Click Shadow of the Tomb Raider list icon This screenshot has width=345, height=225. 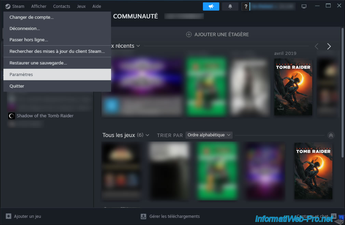coord(11,116)
